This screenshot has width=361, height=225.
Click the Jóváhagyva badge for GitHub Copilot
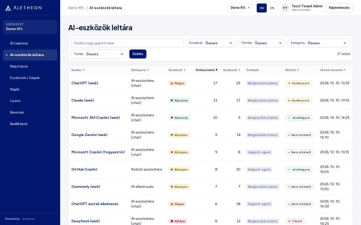click(299, 169)
